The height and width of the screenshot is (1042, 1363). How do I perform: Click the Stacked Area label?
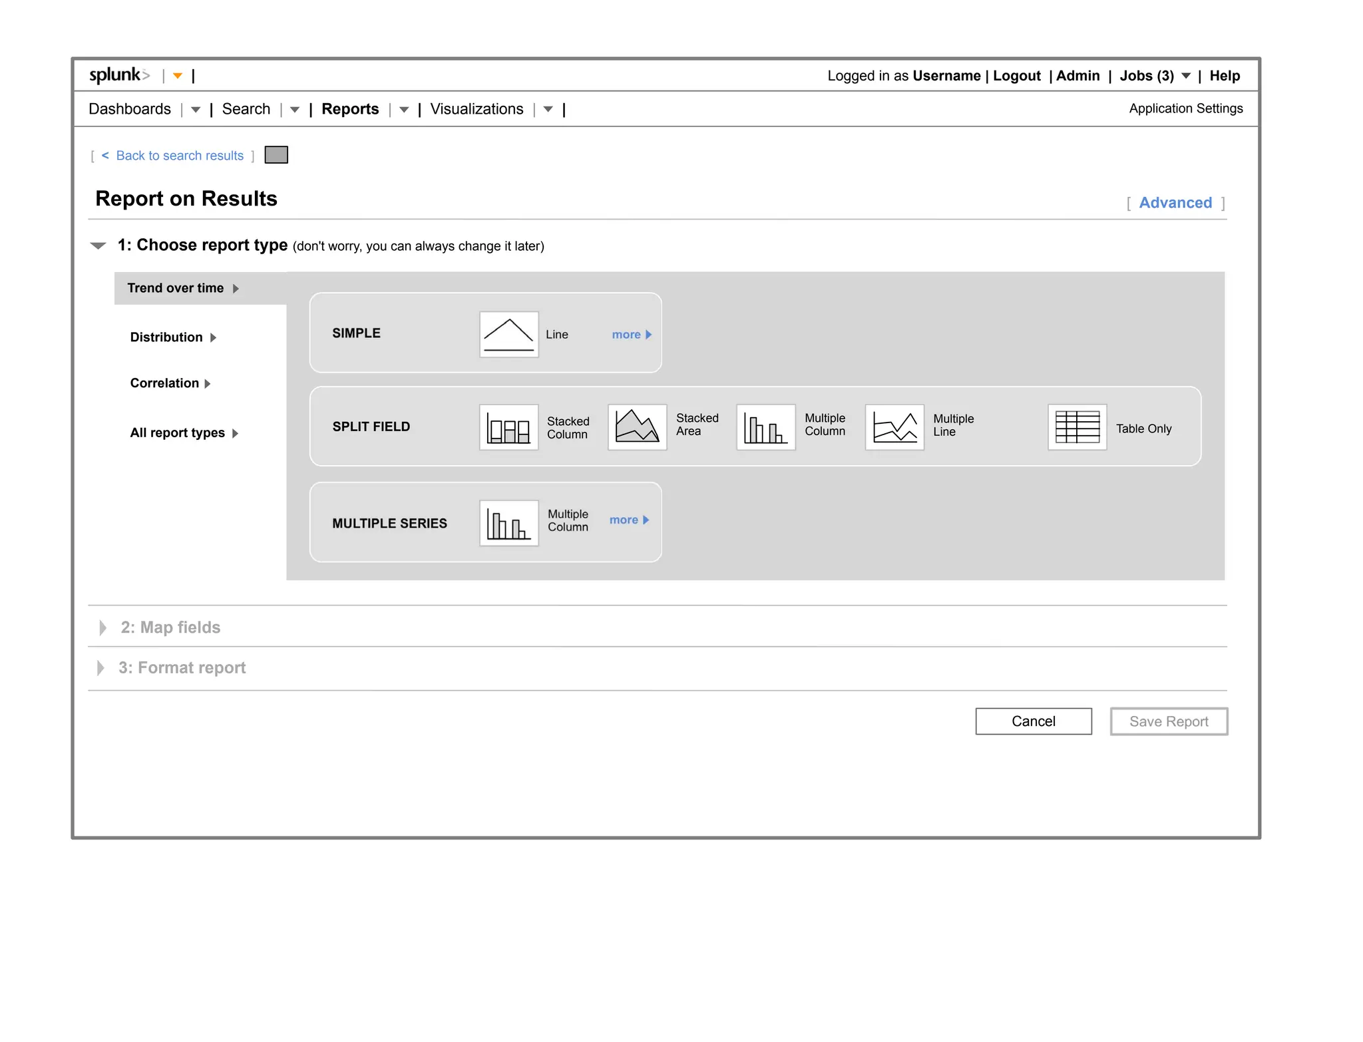(x=697, y=425)
